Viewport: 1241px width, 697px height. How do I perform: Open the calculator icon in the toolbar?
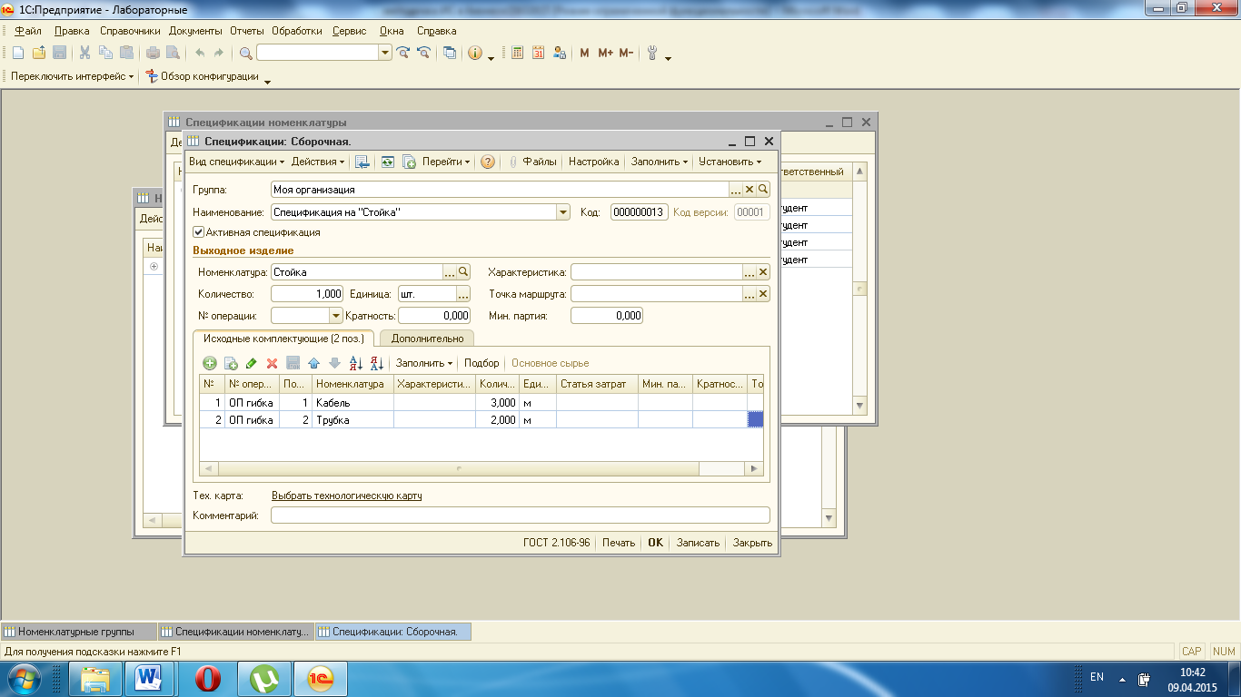[x=517, y=53]
